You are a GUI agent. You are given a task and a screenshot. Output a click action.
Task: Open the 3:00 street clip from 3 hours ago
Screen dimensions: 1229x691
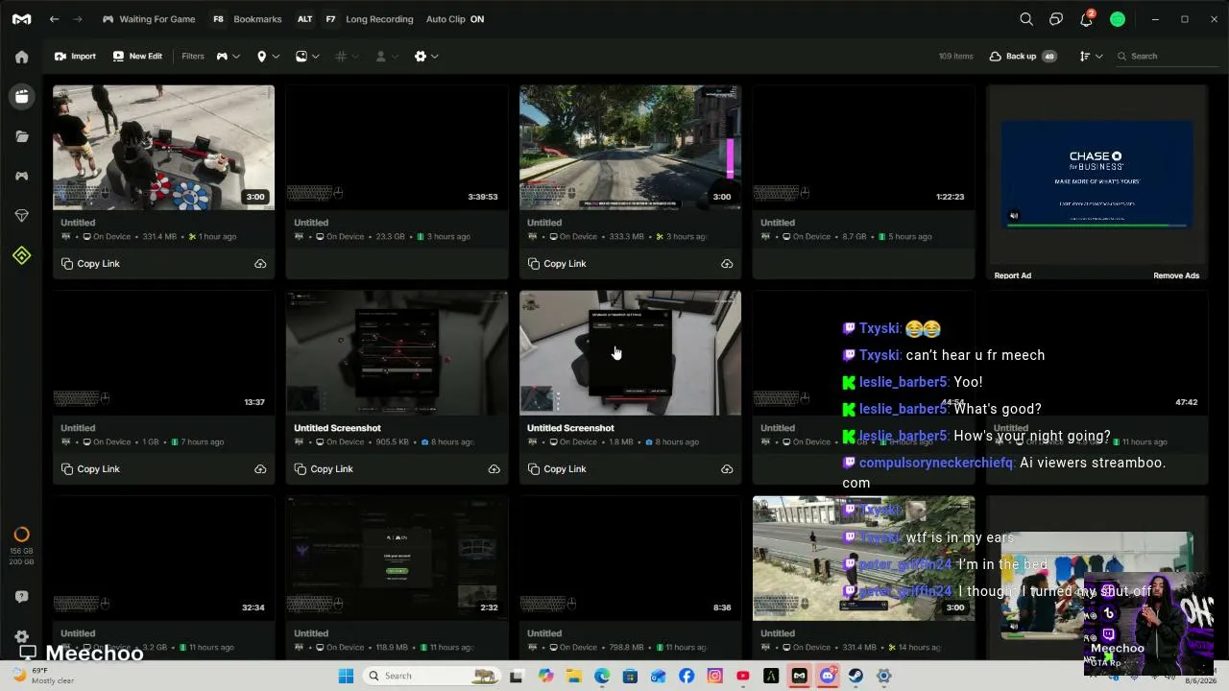630,148
